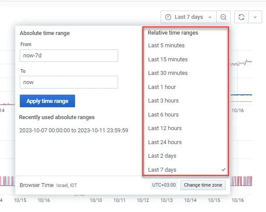
Task: Open the refresh interval dropdown arrow
Action: (x=255, y=17)
